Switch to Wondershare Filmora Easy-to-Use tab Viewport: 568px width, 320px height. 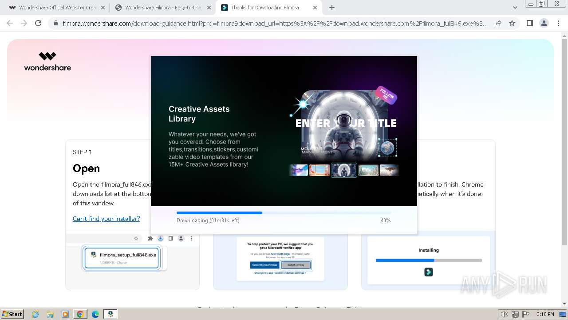(162, 8)
